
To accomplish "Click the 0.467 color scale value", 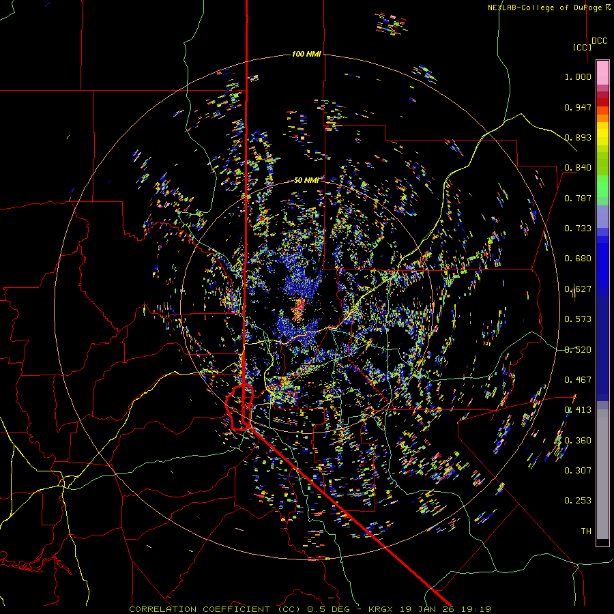I will click(x=578, y=380).
